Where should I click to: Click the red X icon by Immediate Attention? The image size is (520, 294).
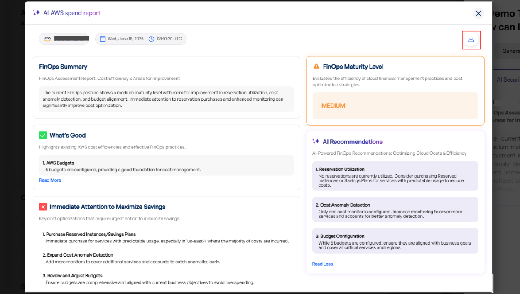coord(43,207)
